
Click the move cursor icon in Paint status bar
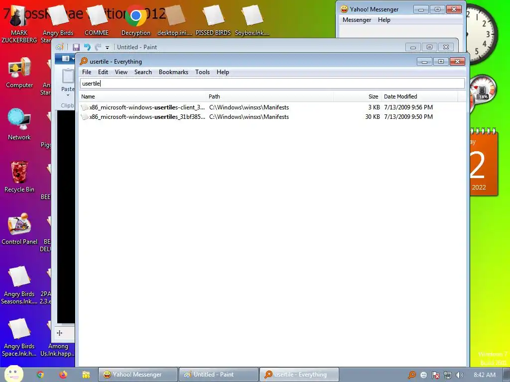point(60,333)
